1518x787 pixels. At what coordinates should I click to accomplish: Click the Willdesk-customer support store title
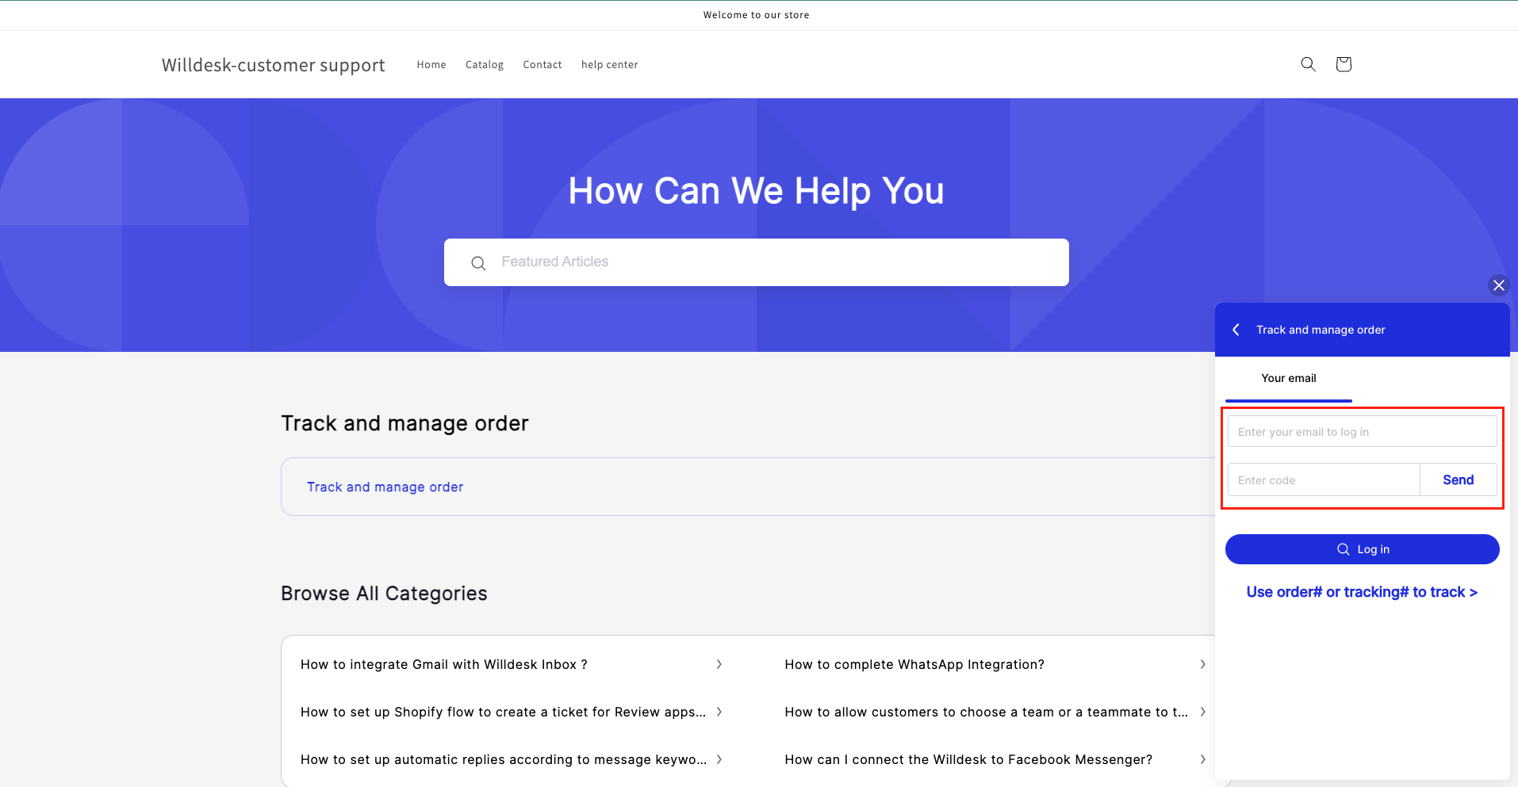274,65
